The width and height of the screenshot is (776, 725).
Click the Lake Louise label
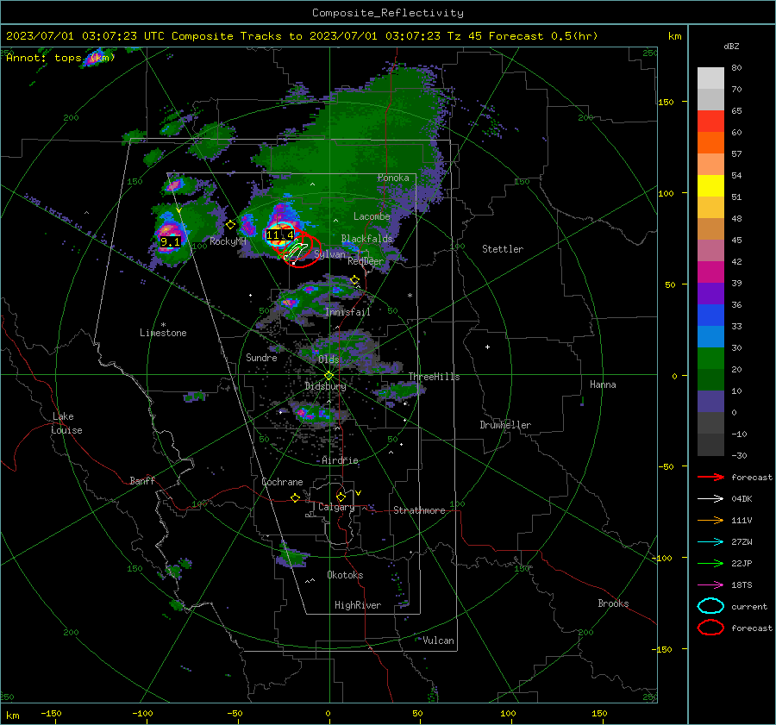click(x=66, y=423)
